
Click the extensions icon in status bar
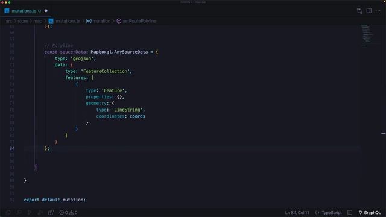(51, 213)
